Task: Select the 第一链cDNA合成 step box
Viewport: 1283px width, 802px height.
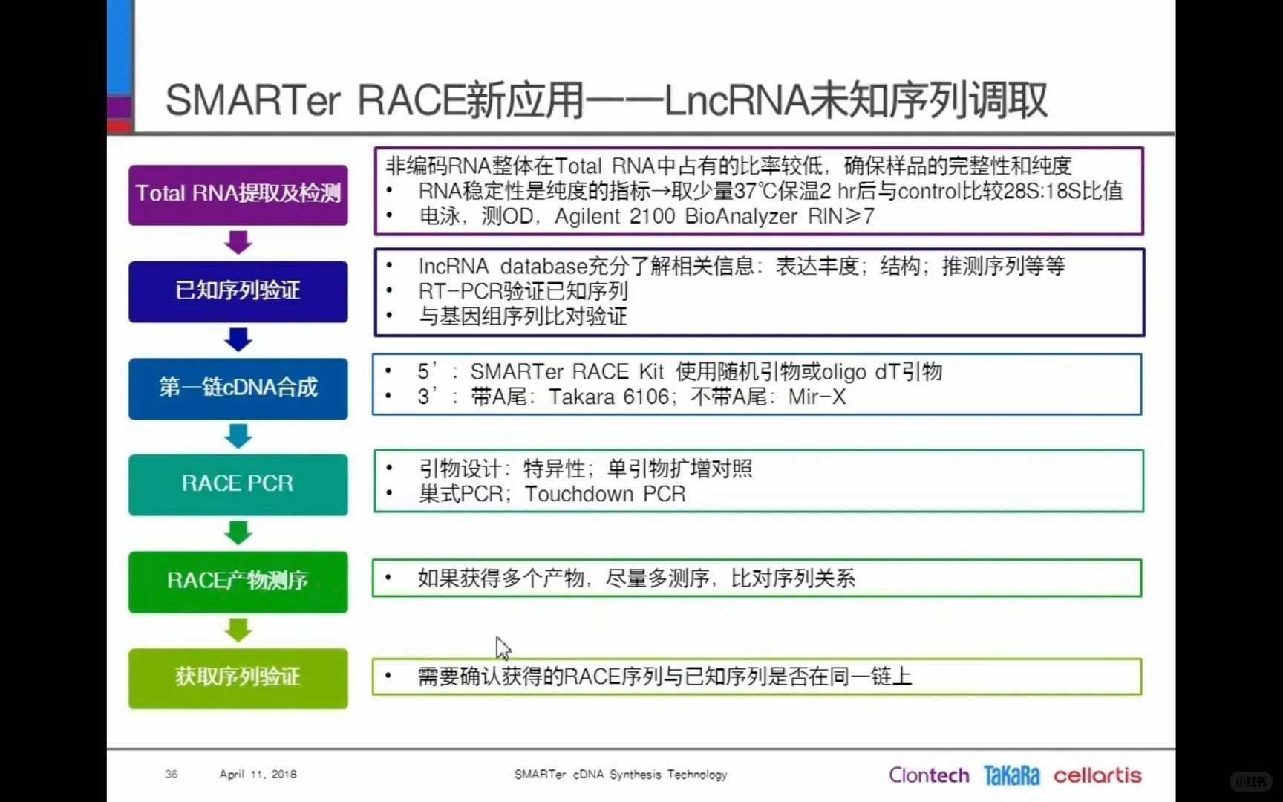Action: click(238, 388)
